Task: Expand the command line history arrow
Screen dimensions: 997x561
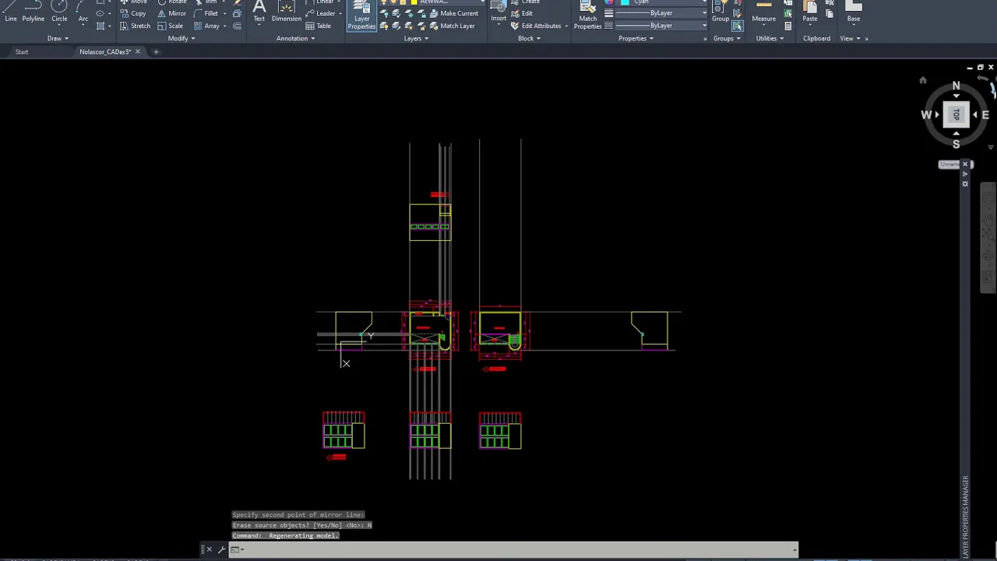Action: coord(794,550)
